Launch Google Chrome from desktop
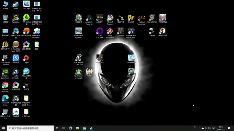Screen dimensions: 234x131 [5, 87]
